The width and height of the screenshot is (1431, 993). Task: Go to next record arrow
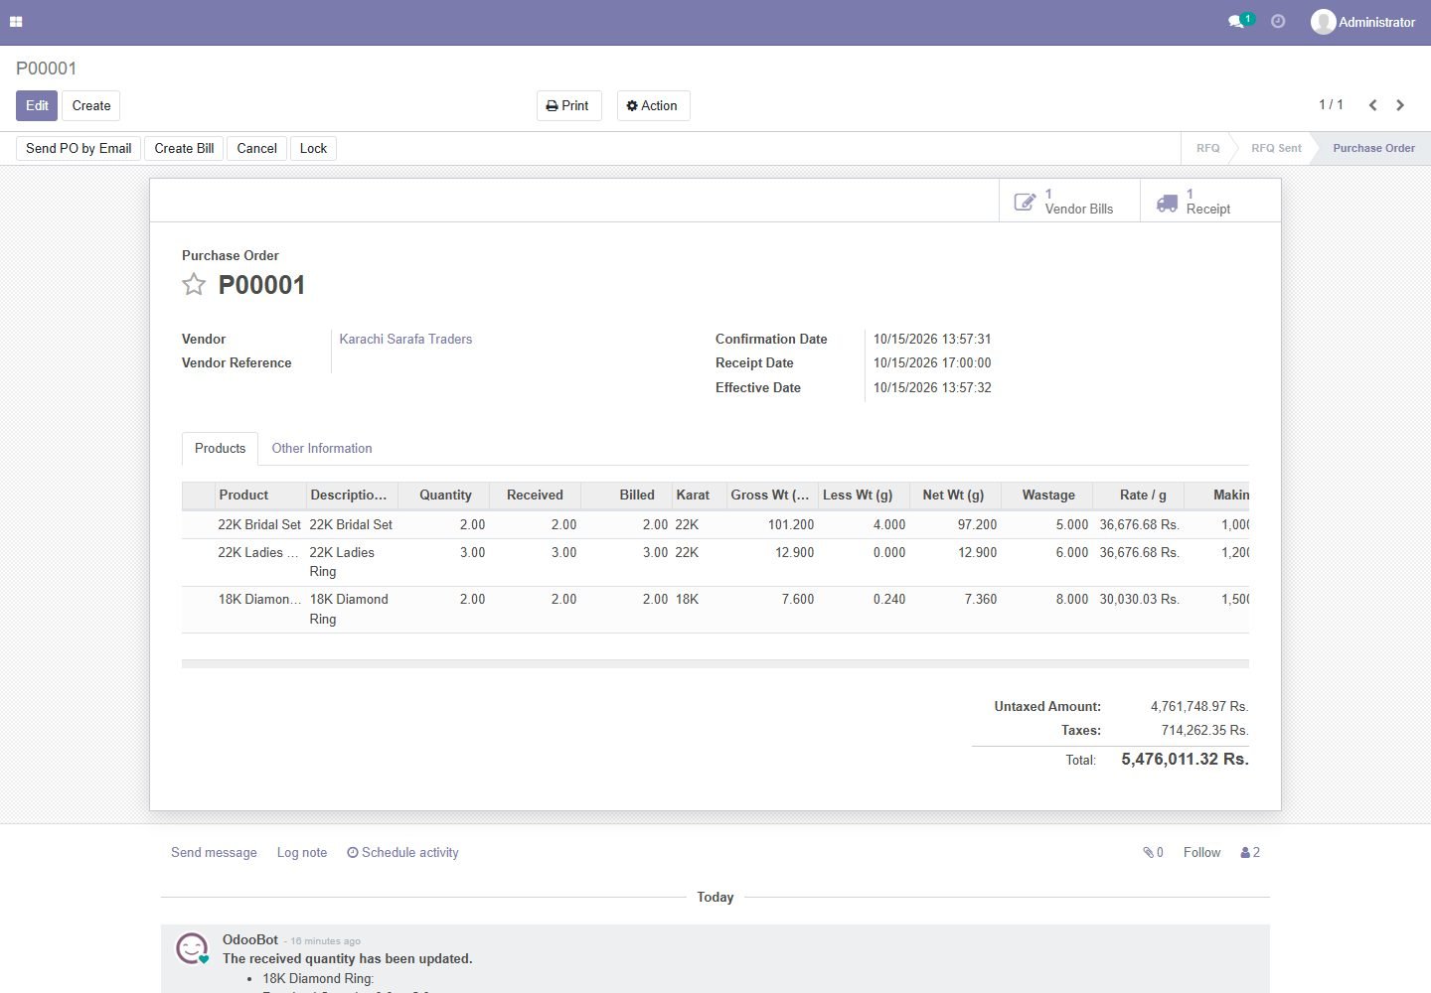pyautogui.click(x=1400, y=105)
